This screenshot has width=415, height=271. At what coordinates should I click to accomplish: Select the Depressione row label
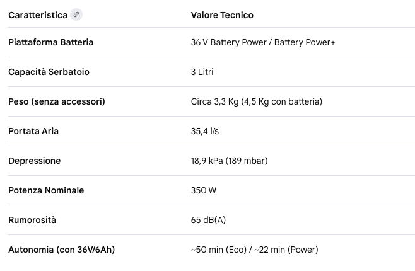pyautogui.click(x=35, y=161)
